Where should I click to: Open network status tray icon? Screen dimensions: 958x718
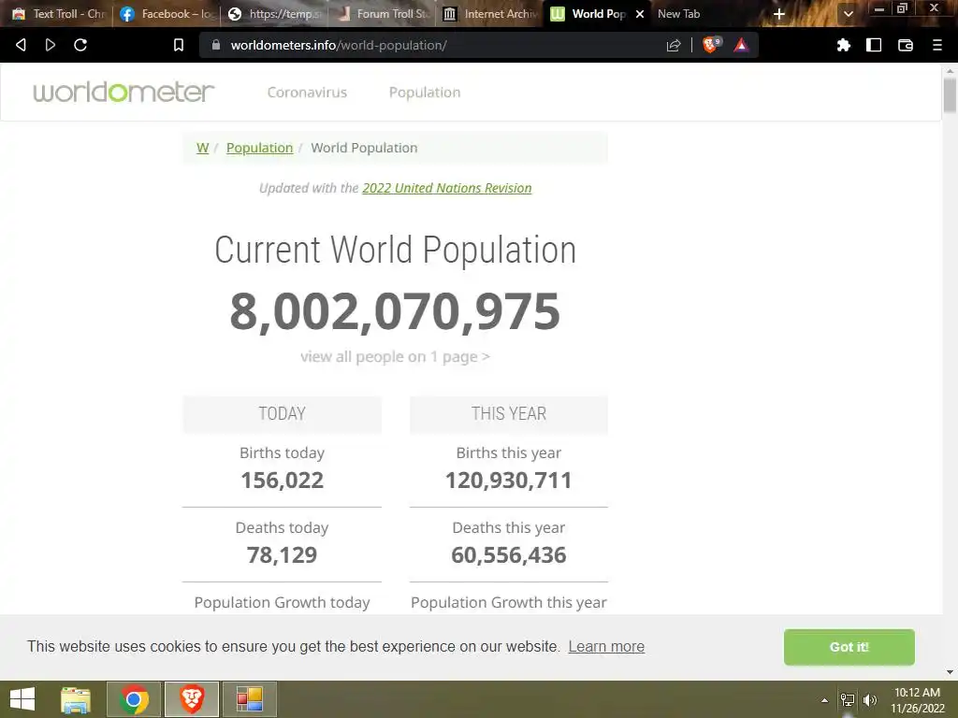point(848,700)
